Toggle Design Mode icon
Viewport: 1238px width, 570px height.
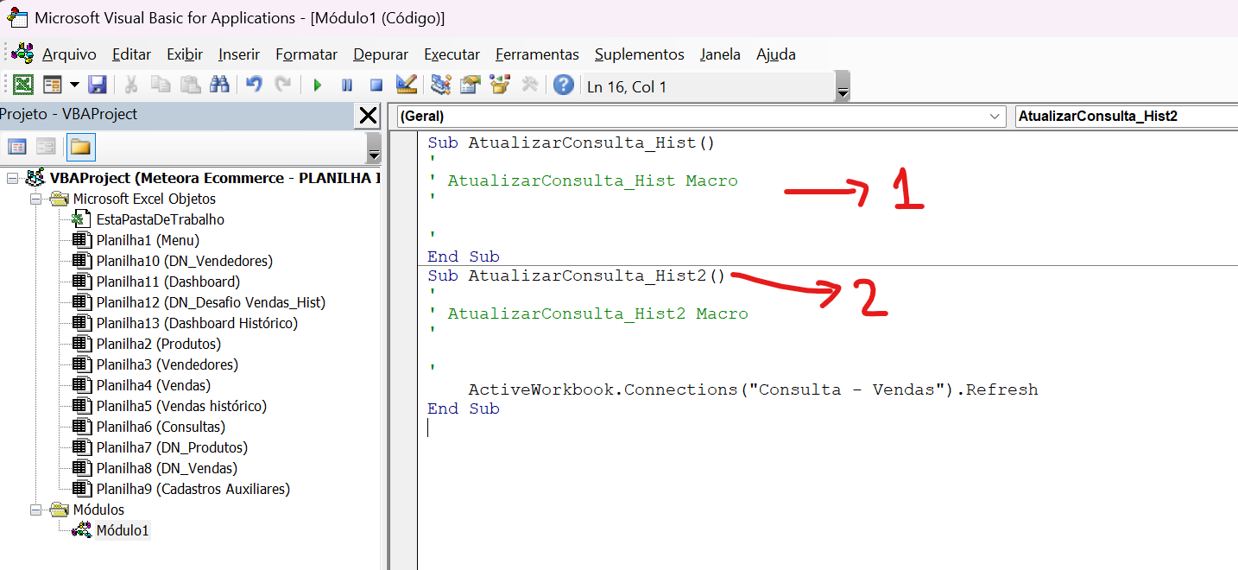tap(407, 85)
